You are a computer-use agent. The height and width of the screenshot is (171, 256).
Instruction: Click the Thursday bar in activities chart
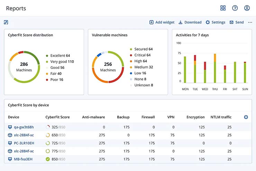215,68
